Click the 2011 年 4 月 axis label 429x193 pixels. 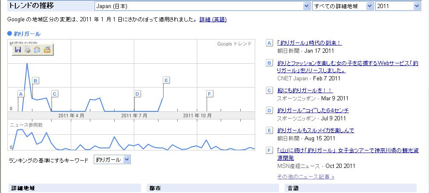(x=71, y=116)
